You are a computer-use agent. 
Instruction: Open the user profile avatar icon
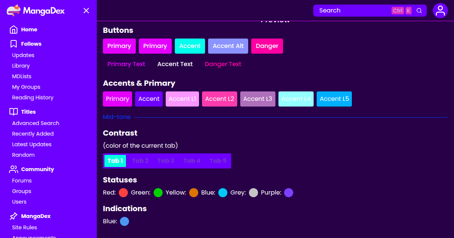440,11
